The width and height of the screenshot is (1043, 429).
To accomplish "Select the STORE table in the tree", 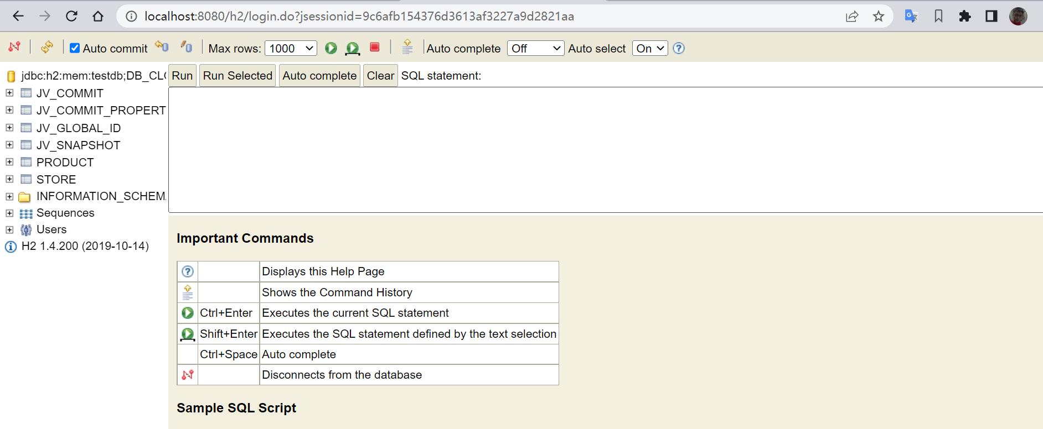I will pyautogui.click(x=56, y=180).
